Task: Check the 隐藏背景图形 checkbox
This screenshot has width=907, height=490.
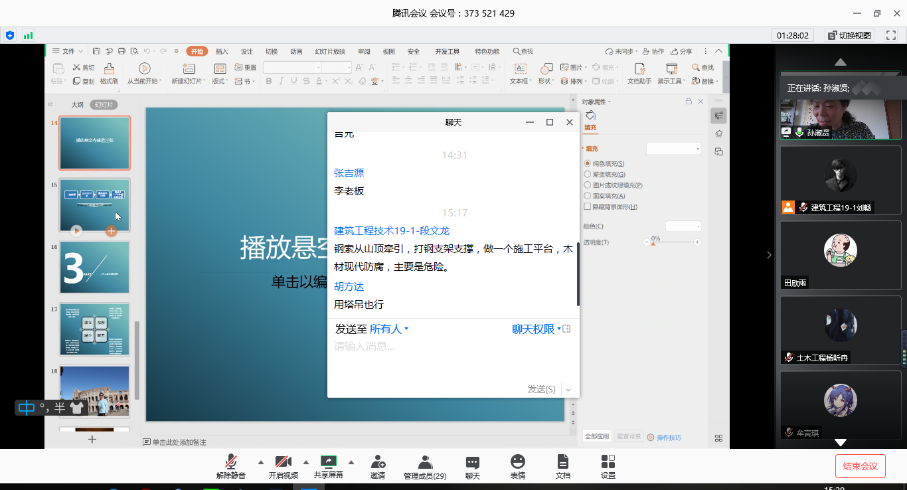Action: [588, 206]
